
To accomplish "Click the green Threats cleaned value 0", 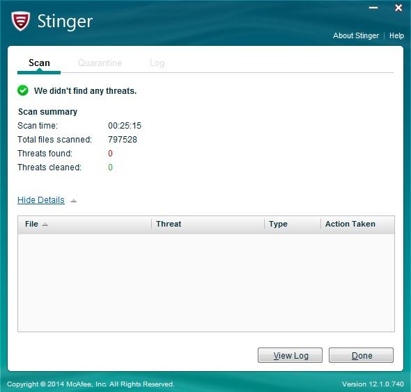I will click(110, 168).
